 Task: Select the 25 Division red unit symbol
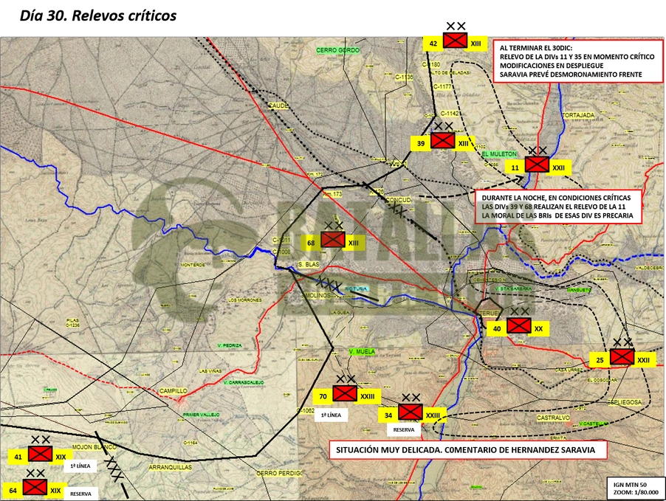point(622,357)
